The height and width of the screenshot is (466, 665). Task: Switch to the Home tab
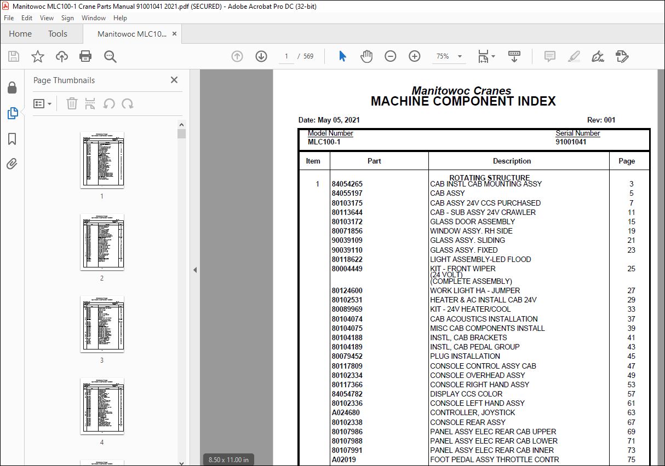pos(20,34)
